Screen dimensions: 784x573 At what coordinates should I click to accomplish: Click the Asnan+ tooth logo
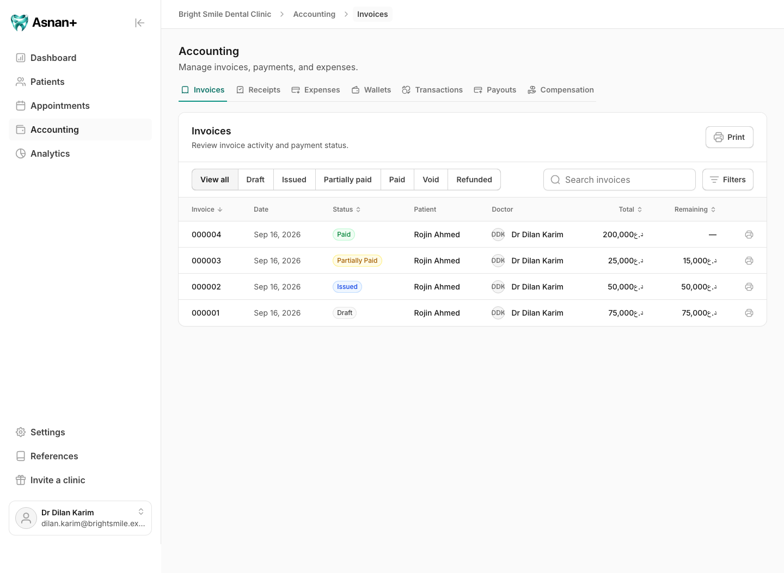(x=20, y=22)
